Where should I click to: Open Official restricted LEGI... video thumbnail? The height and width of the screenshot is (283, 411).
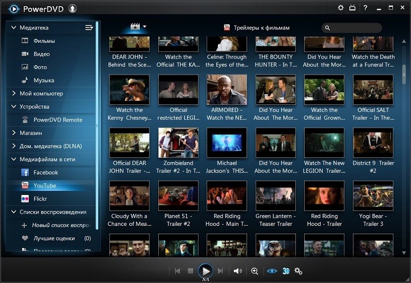[x=178, y=90]
